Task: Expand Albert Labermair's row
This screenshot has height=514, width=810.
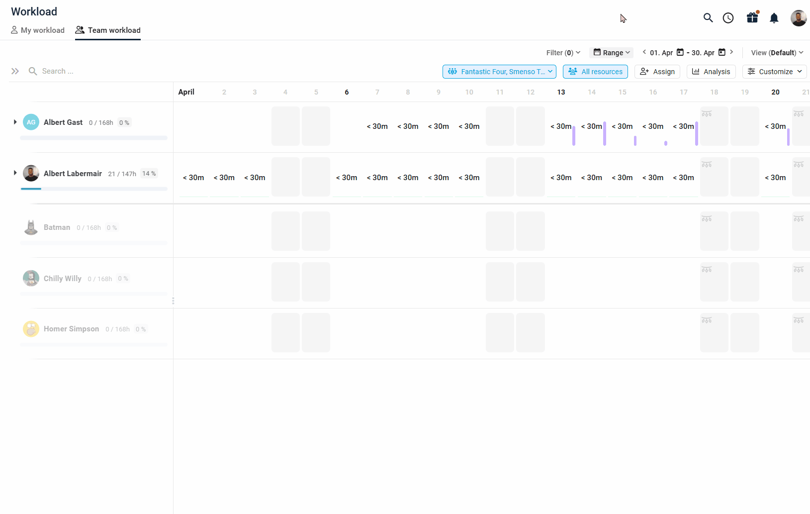Action: click(15, 173)
